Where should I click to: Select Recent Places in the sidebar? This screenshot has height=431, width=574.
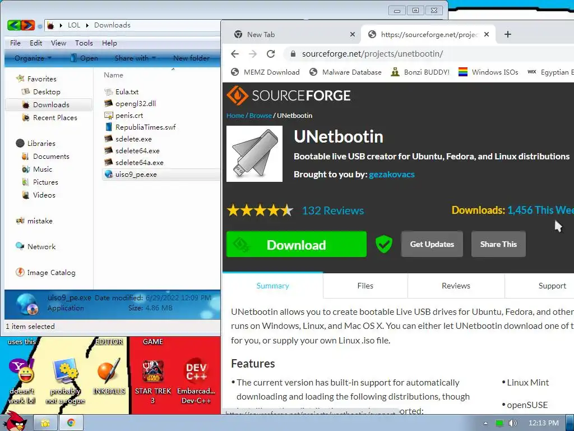coord(55,118)
